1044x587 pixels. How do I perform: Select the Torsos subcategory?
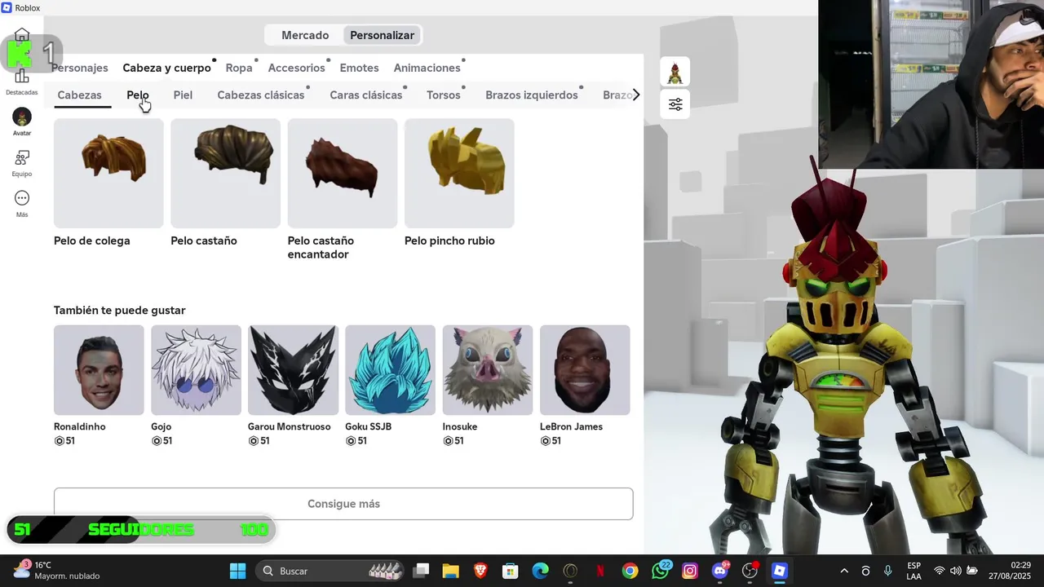pyautogui.click(x=444, y=95)
